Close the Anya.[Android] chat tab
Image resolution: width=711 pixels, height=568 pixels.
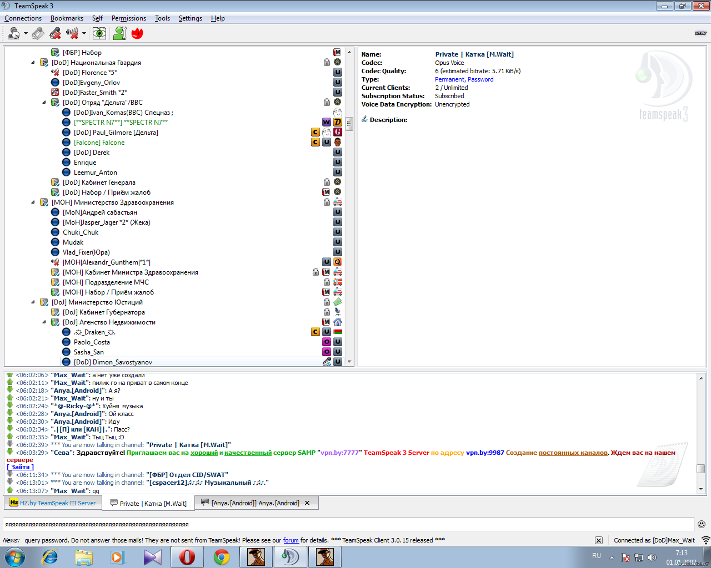click(x=307, y=503)
